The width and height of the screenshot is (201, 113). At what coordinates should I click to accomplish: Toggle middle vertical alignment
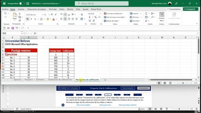coord(65,15)
